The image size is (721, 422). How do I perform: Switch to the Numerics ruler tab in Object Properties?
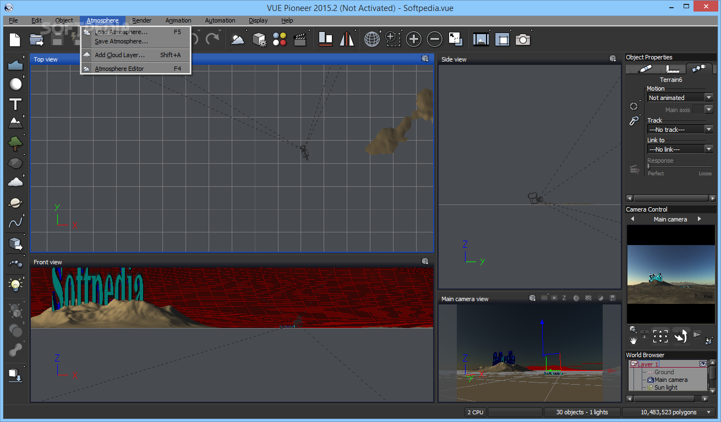click(x=671, y=69)
